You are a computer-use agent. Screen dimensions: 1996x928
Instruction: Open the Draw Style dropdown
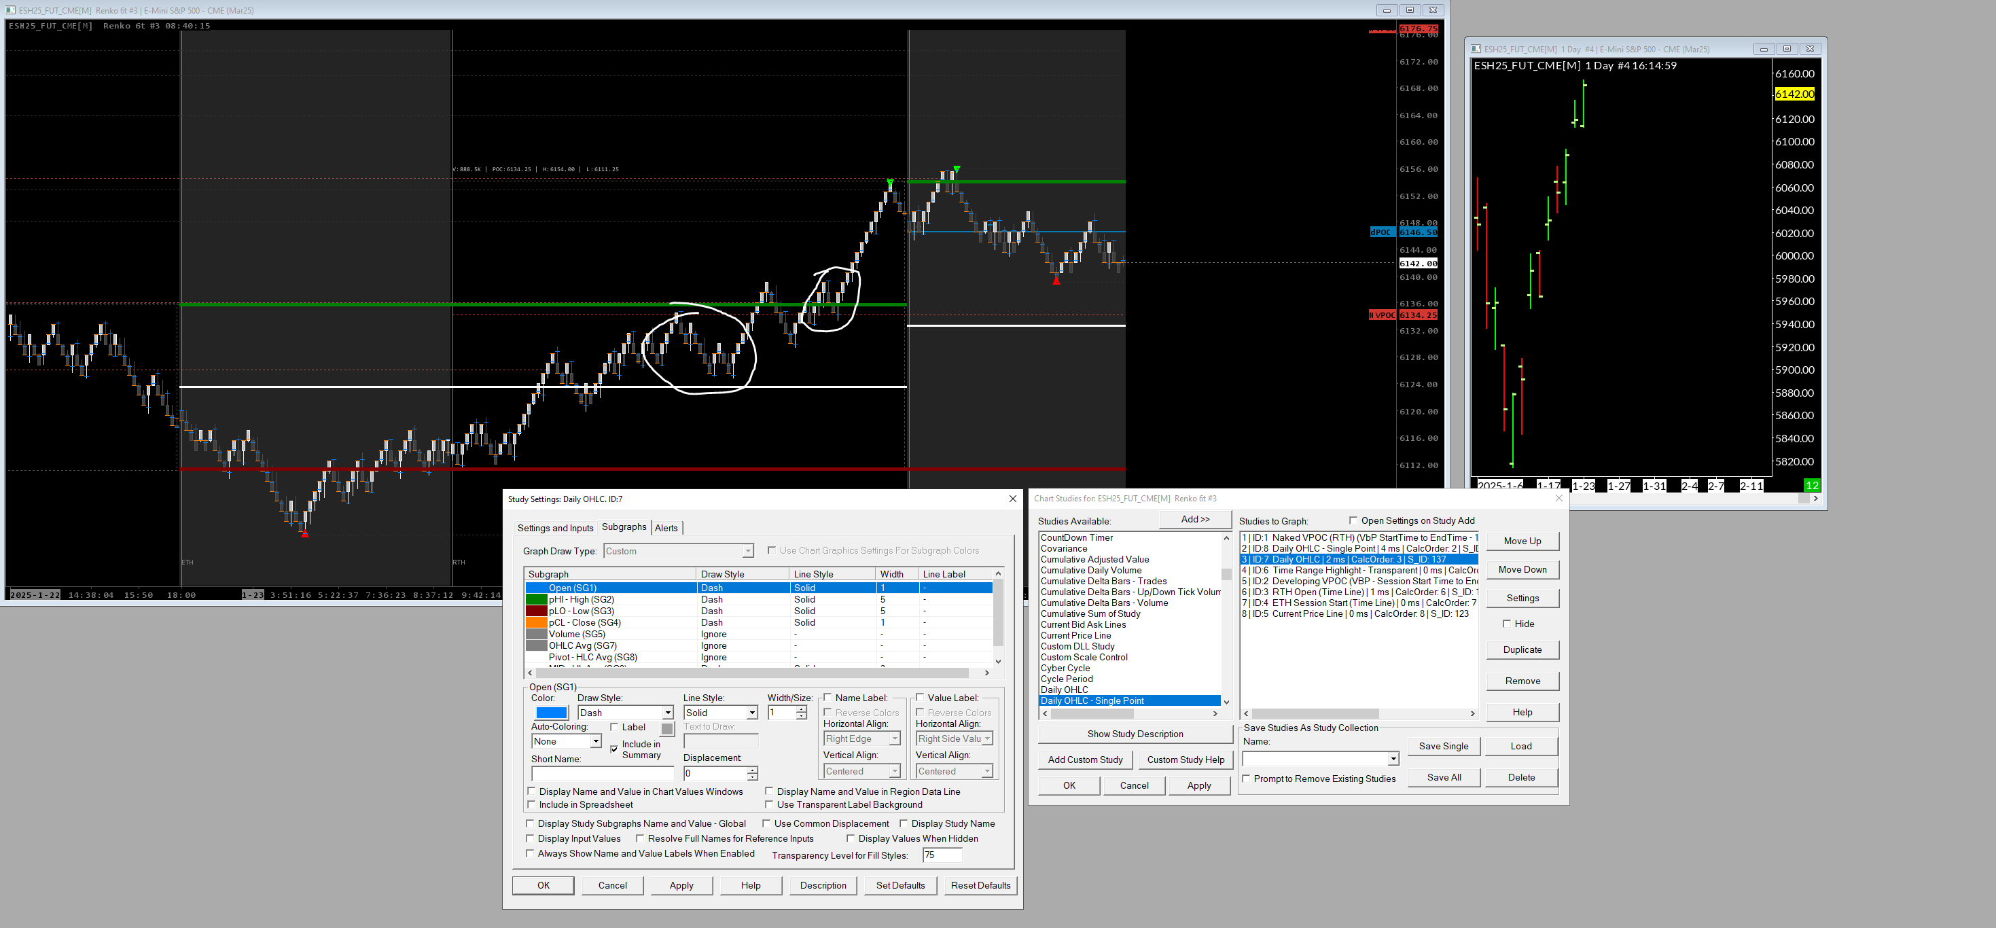667,713
